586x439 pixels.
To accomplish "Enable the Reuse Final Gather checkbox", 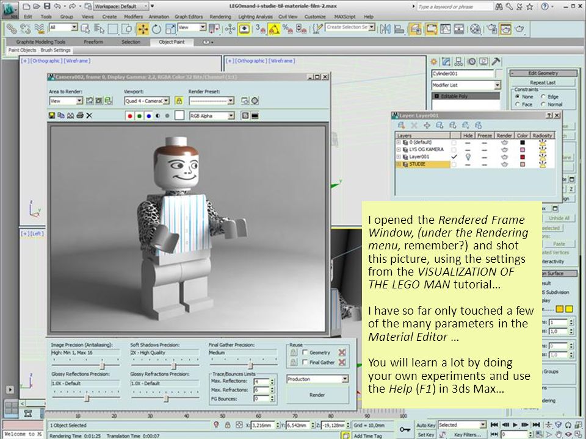I will [305, 362].
